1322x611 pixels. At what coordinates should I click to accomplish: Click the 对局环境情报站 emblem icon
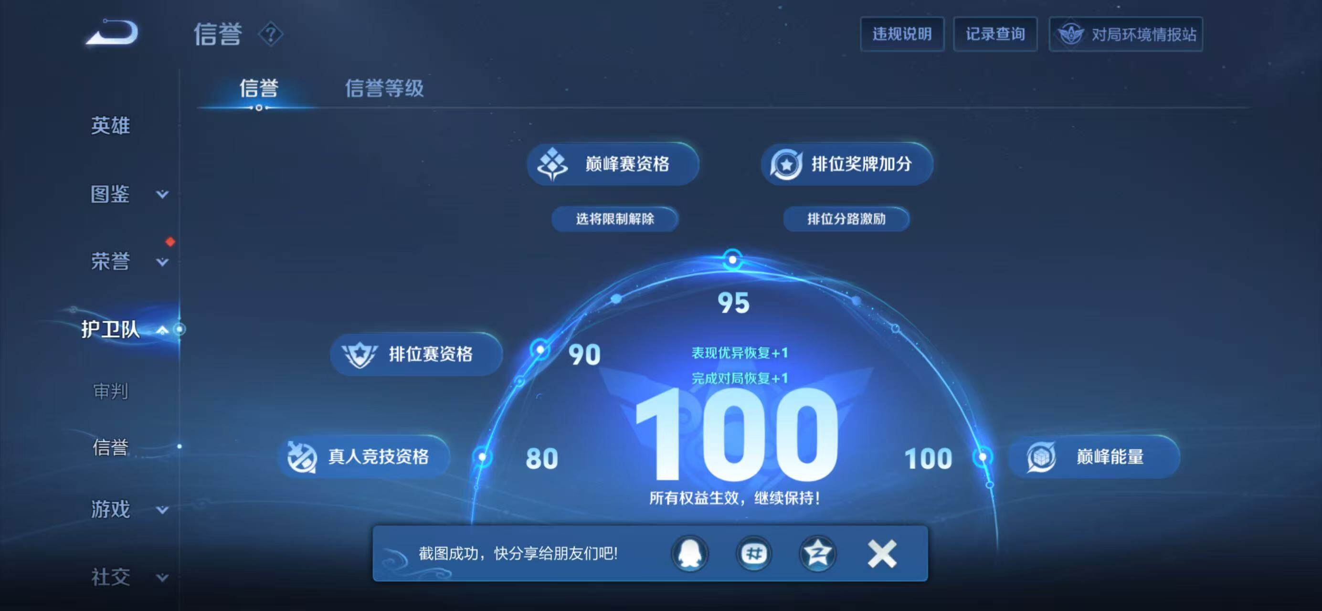point(1070,34)
